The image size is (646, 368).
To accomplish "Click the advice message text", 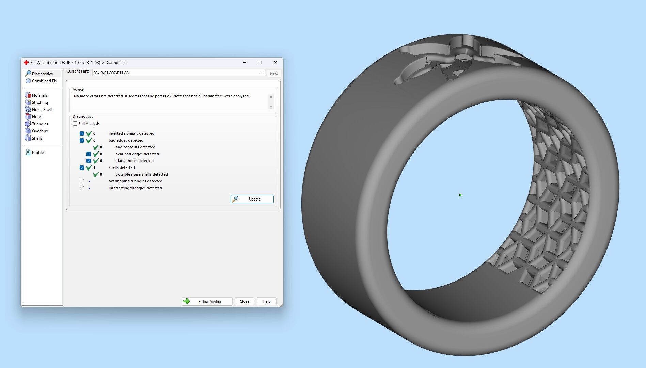I will pyautogui.click(x=162, y=96).
